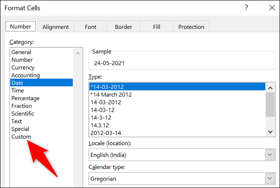Switch to the Border tab

coord(123,27)
